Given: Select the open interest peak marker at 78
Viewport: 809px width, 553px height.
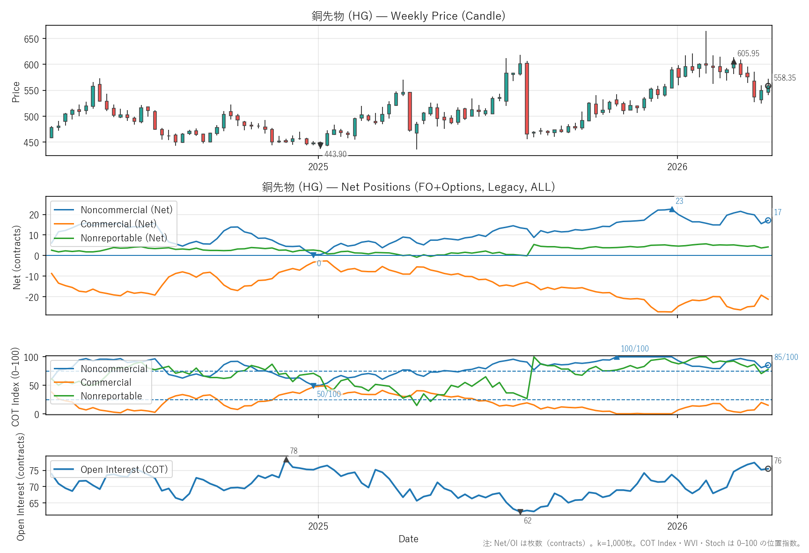Looking at the screenshot, I should click(286, 460).
